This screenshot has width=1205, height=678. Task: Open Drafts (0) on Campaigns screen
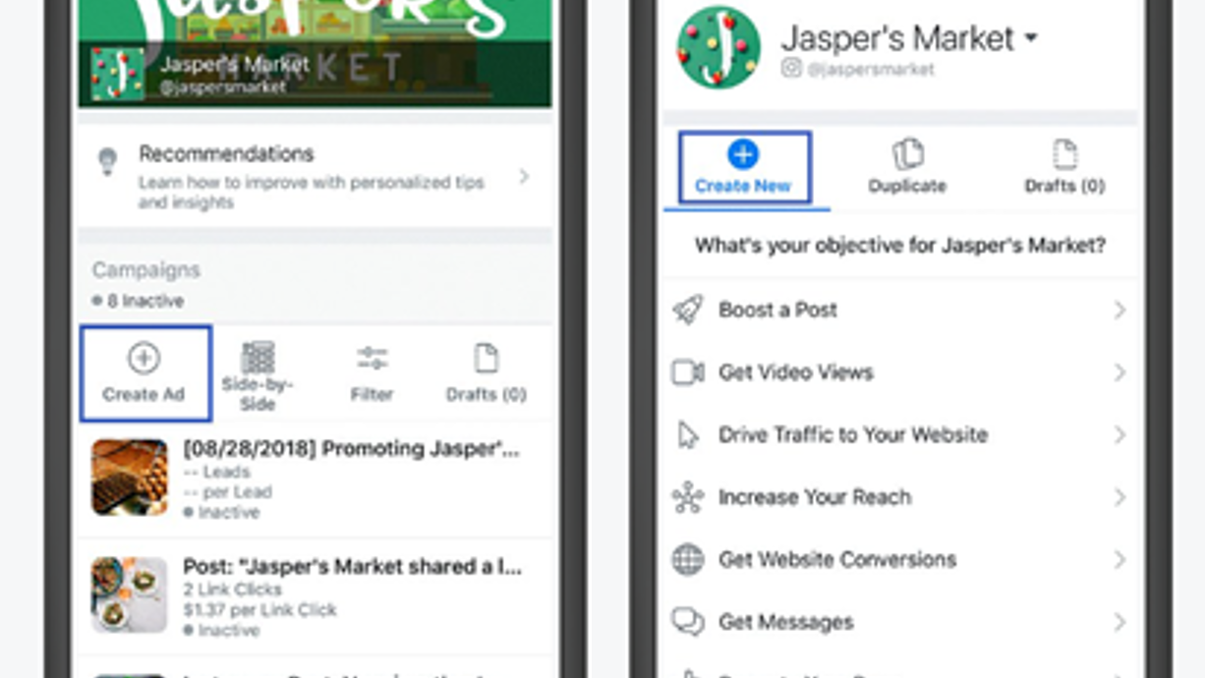(x=487, y=373)
